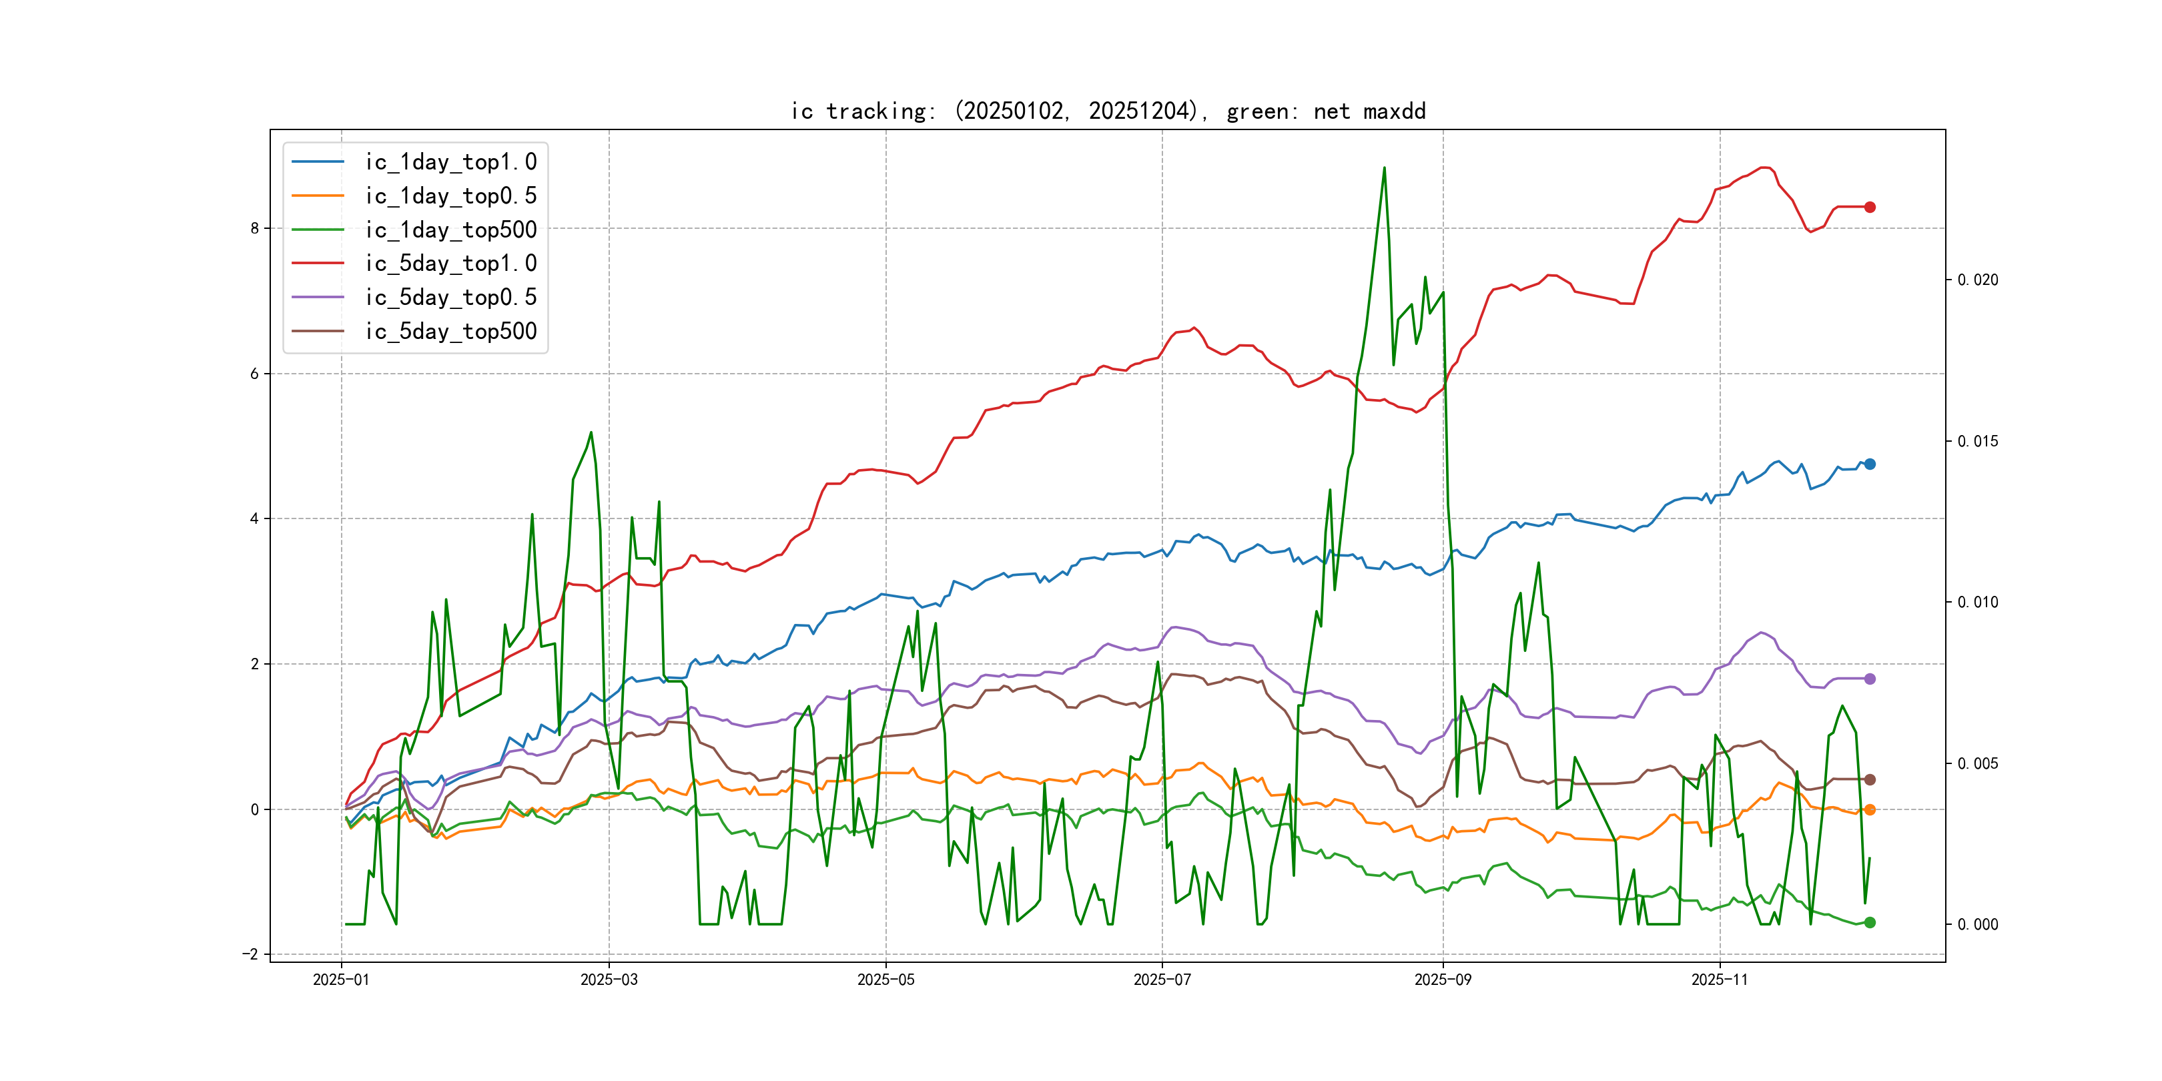Click the 2025-03 x-axis tick label
The image size is (2162, 1081).
coord(609,980)
